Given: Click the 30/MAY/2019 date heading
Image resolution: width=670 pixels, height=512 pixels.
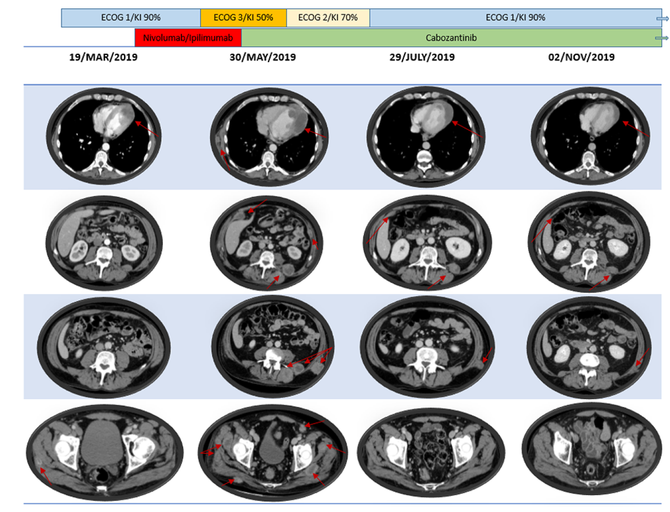Looking at the screenshot, I should 263,57.
